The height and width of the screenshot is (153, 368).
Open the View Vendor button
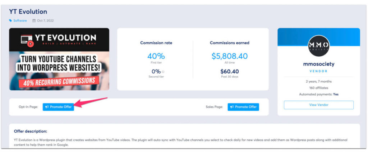pos(318,105)
